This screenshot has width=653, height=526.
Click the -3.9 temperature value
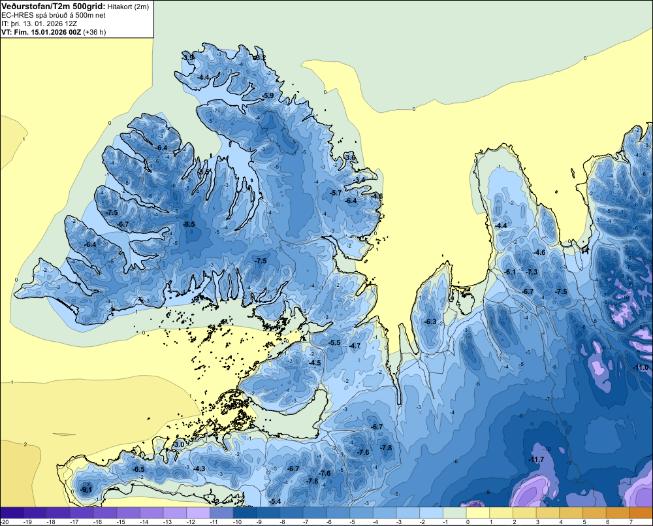click(188, 58)
